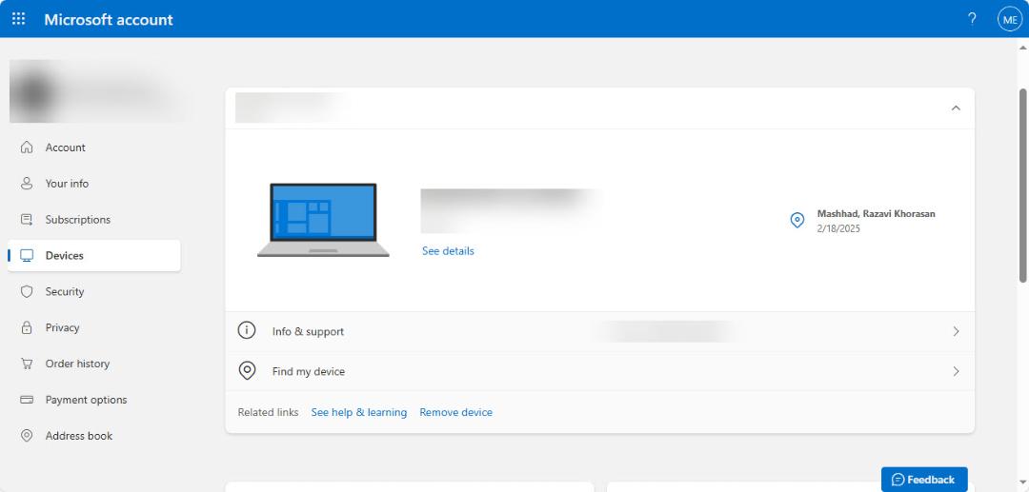Expand the Info & support row arrow
Viewport: 1029px width, 492px height.
[956, 331]
